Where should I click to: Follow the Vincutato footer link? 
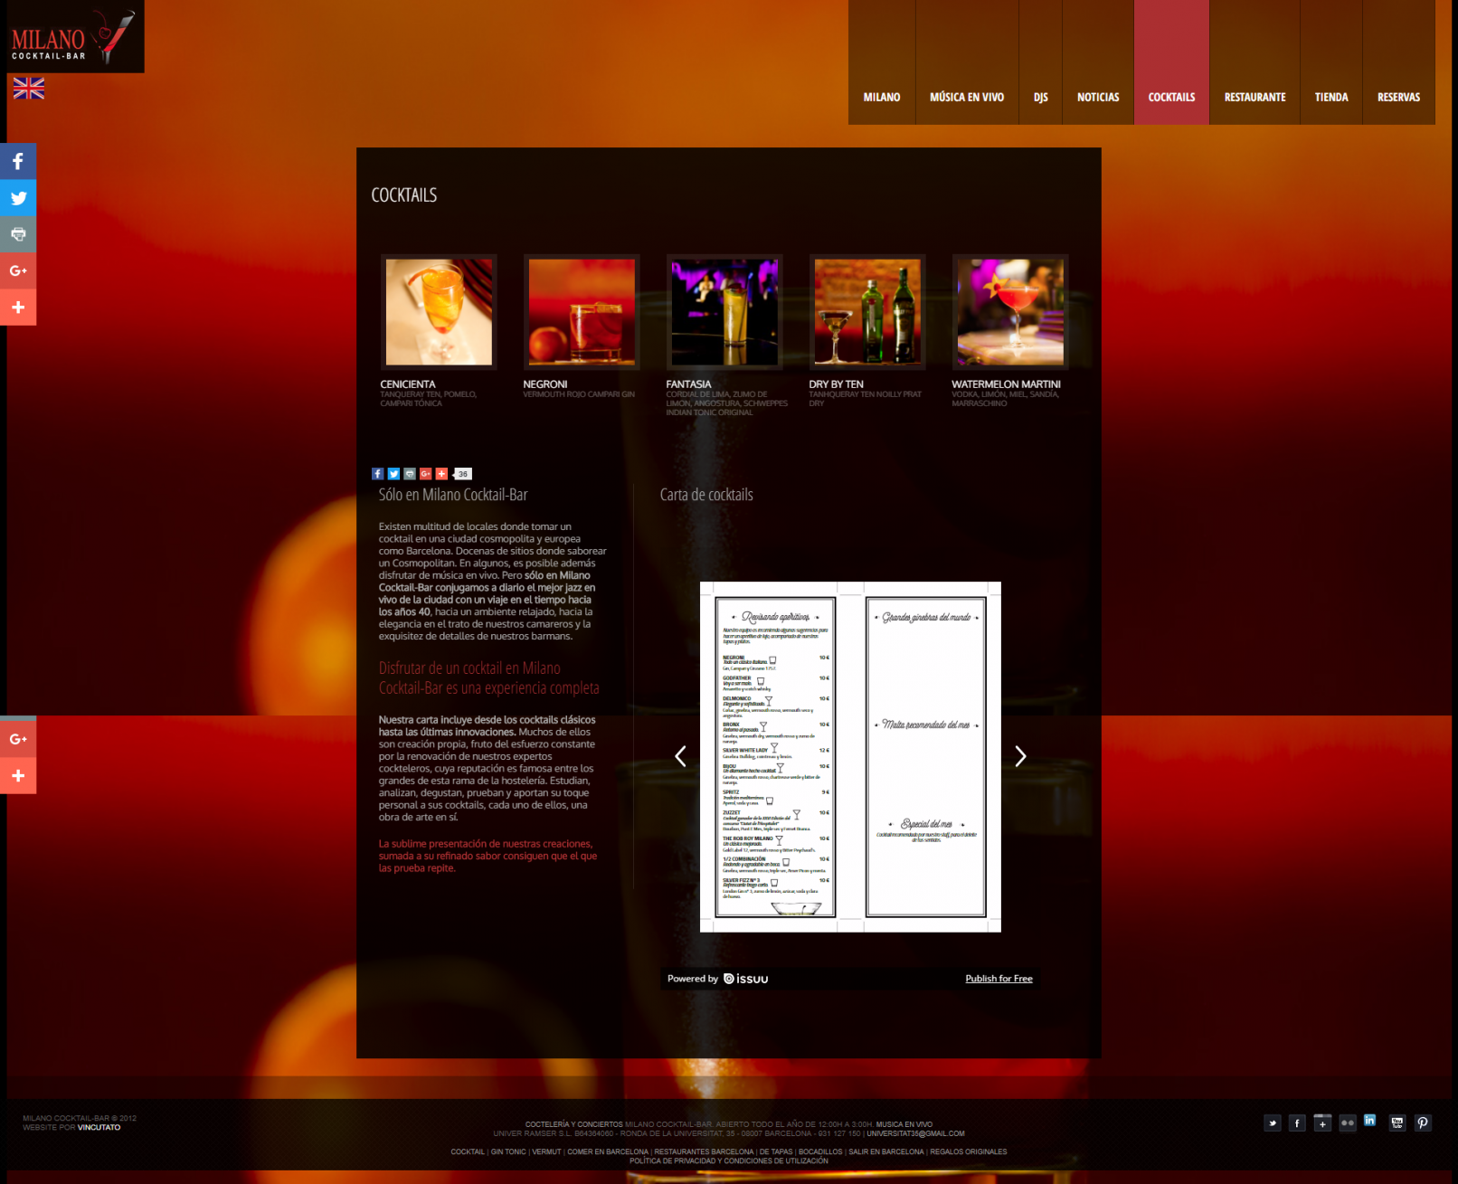(x=99, y=1128)
